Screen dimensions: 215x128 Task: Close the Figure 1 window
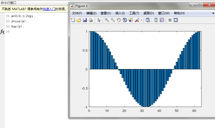pyautogui.click(x=209, y=5)
